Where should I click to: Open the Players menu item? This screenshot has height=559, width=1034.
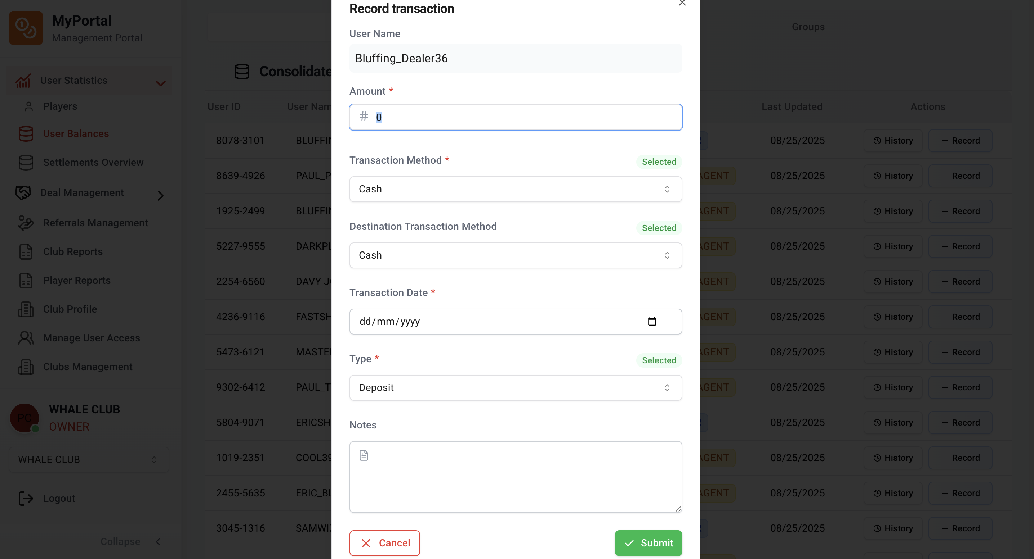click(60, 106)
